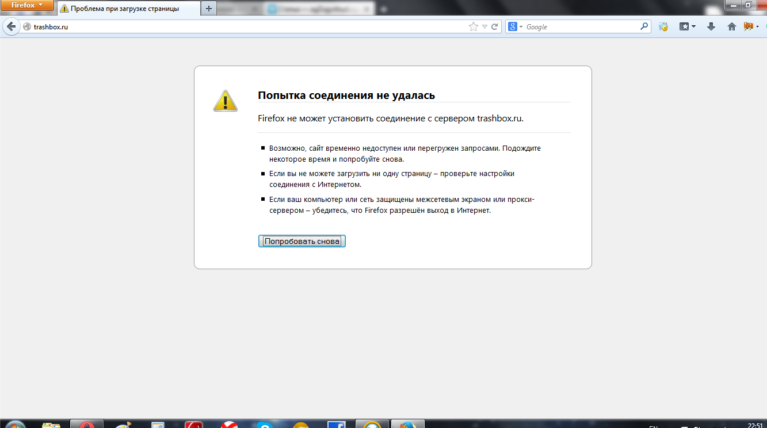Screen dimensions: 767x428
Task: Reload the current page
Action: (494, 26)
